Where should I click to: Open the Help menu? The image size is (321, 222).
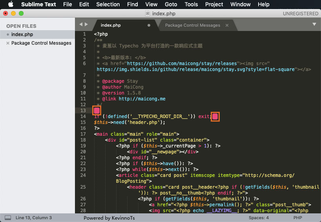[x=263, y=4]
